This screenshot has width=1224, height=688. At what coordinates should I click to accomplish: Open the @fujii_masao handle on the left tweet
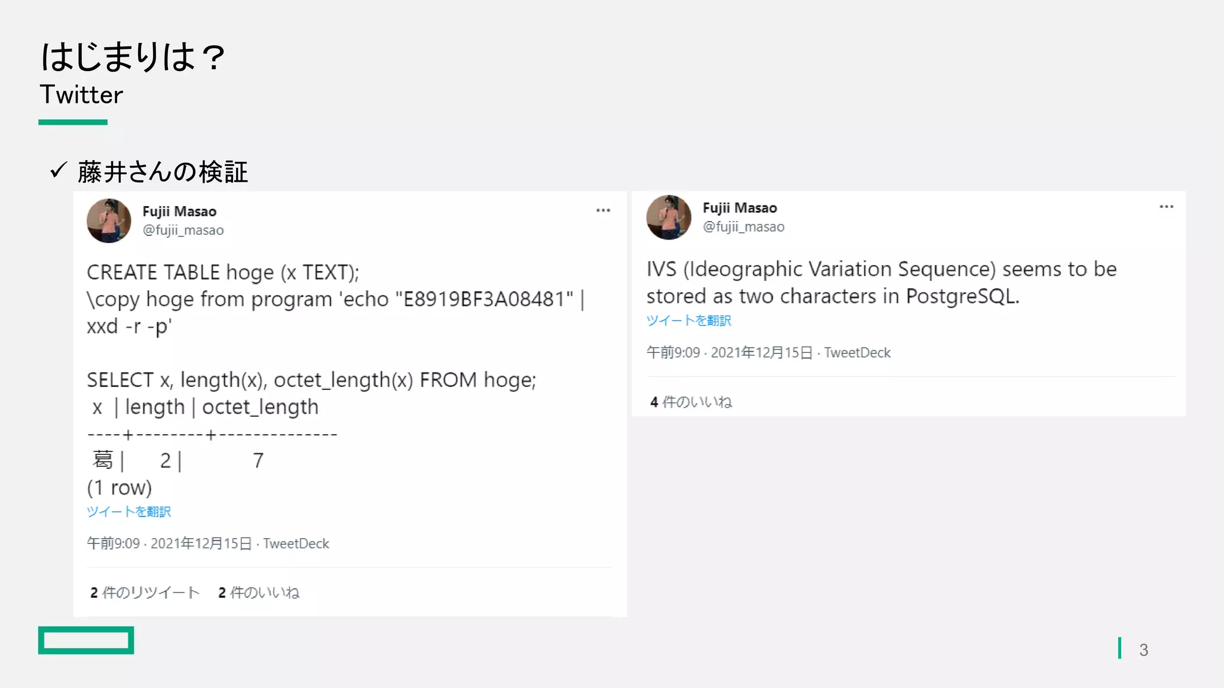coord(183,230)
